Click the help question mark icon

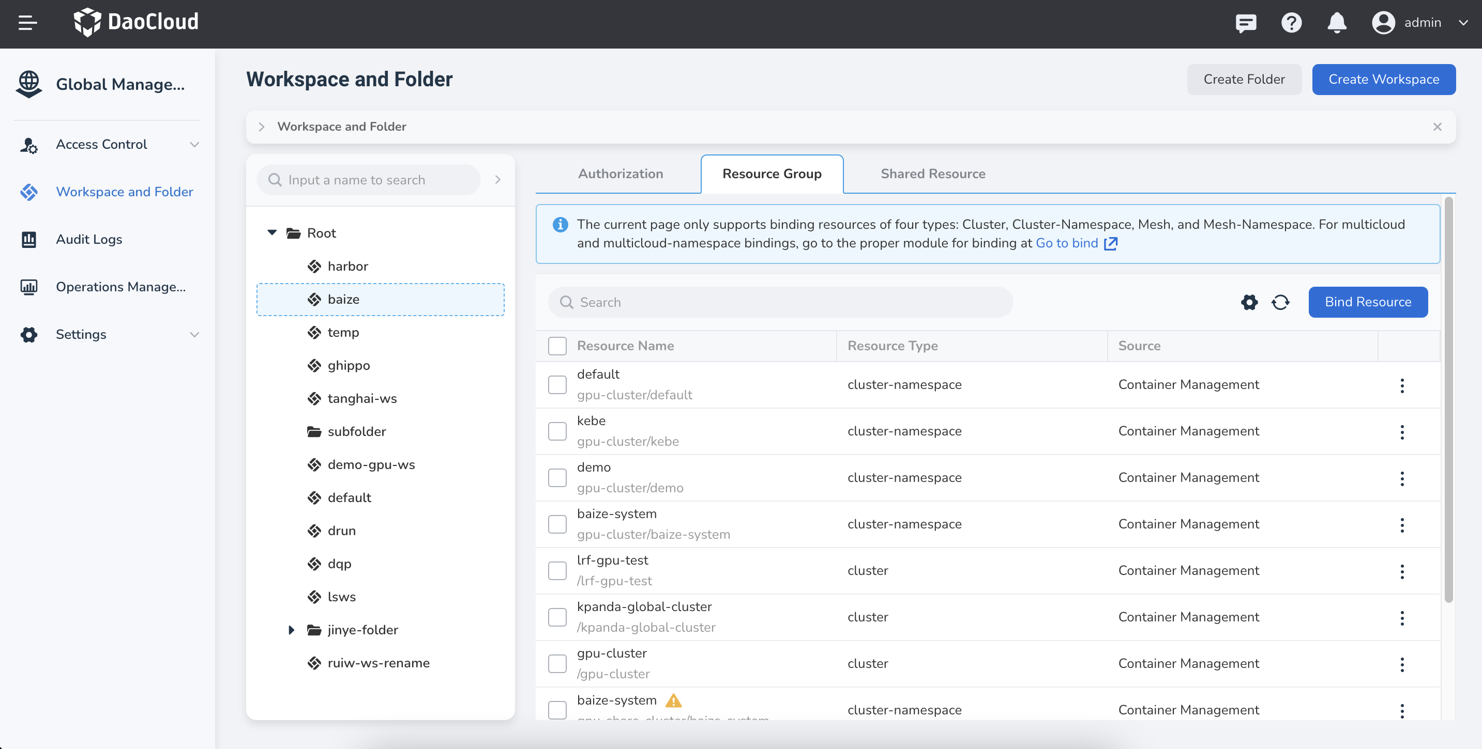[1291, 23]
